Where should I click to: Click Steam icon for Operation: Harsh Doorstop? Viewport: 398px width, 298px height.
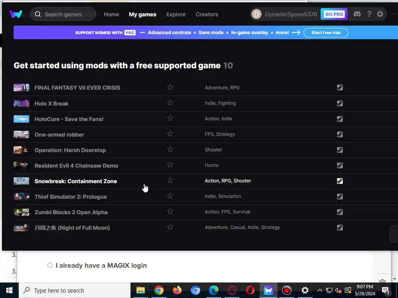(x=340, y=150)
